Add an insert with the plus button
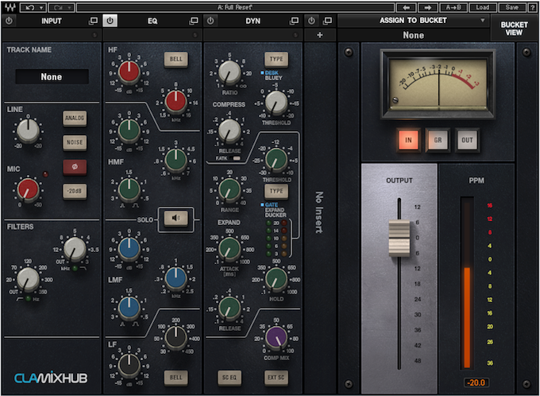The image size is (540, 396). click(319, 35)
